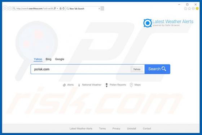Open the Contact footer link

coord(147,129)
